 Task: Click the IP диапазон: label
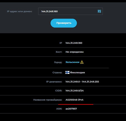tap(54, 82)
